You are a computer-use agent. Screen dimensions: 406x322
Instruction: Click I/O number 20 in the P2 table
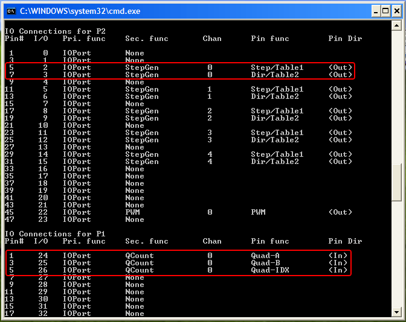pos(43,198)
